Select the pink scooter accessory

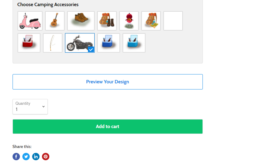[30, 21]
